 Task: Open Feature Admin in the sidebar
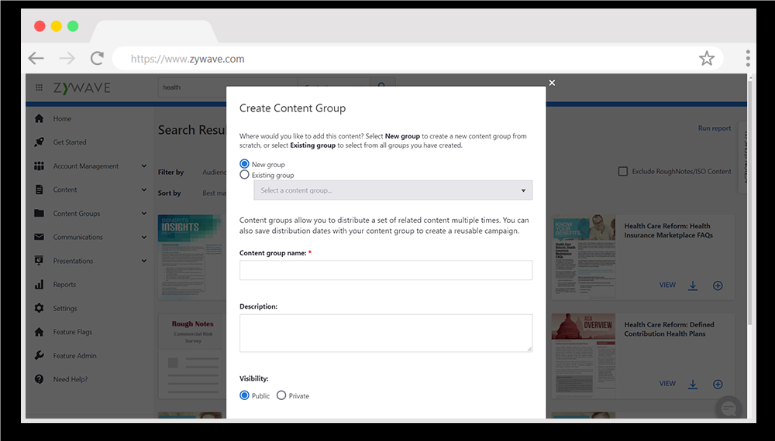pyautogui.click(x=74, y=356)
